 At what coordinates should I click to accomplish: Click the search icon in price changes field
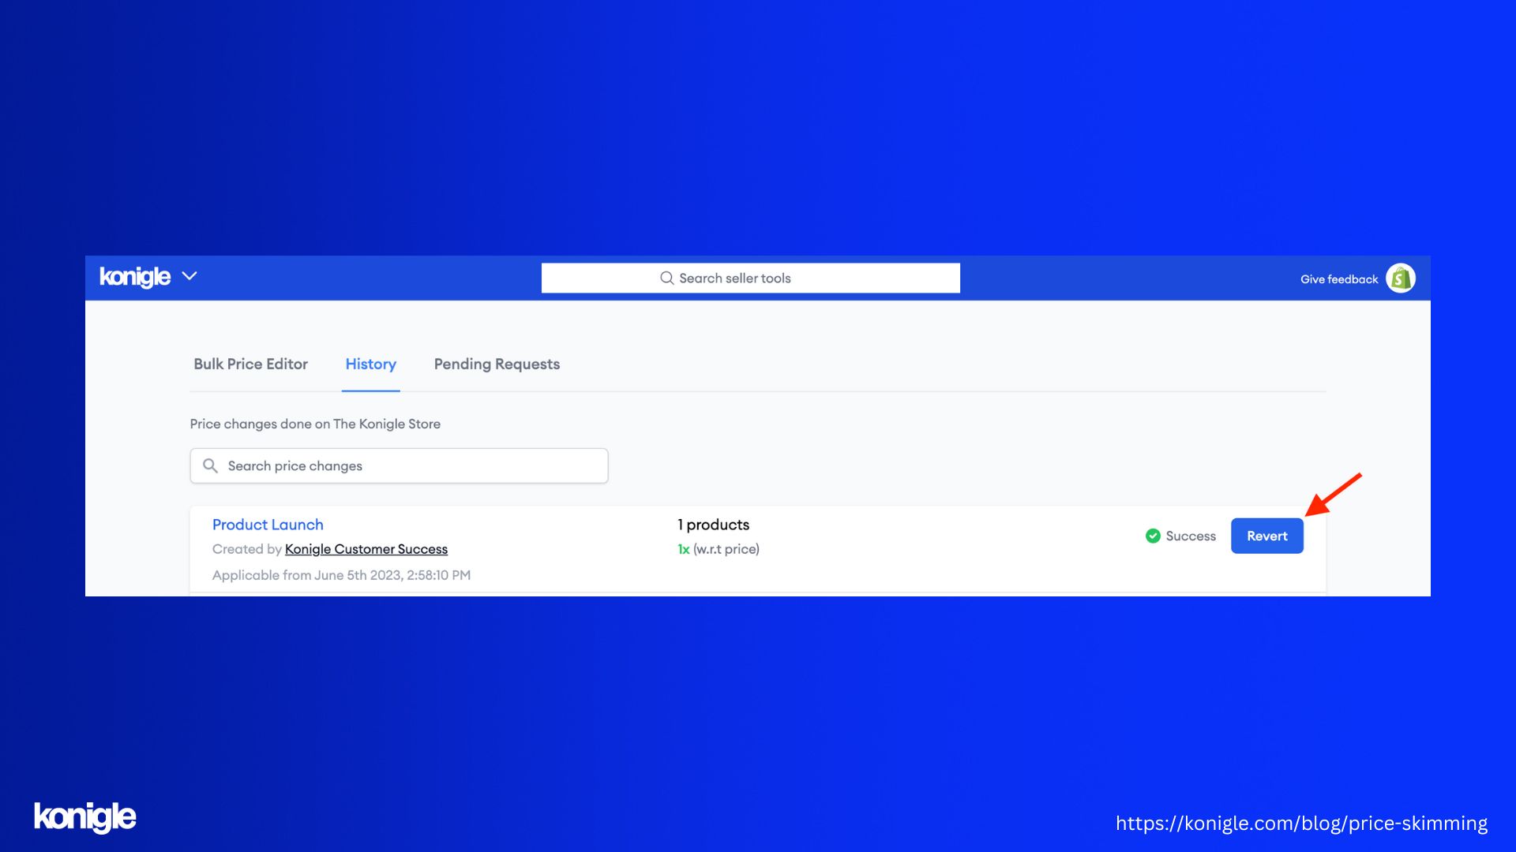pyautogui.click(x=209, y=465)
